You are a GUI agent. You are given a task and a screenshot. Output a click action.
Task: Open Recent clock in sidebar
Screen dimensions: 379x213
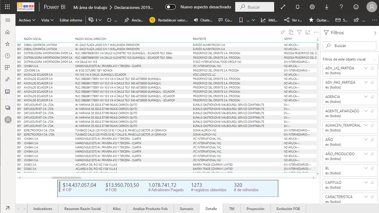tap(8, 56)
